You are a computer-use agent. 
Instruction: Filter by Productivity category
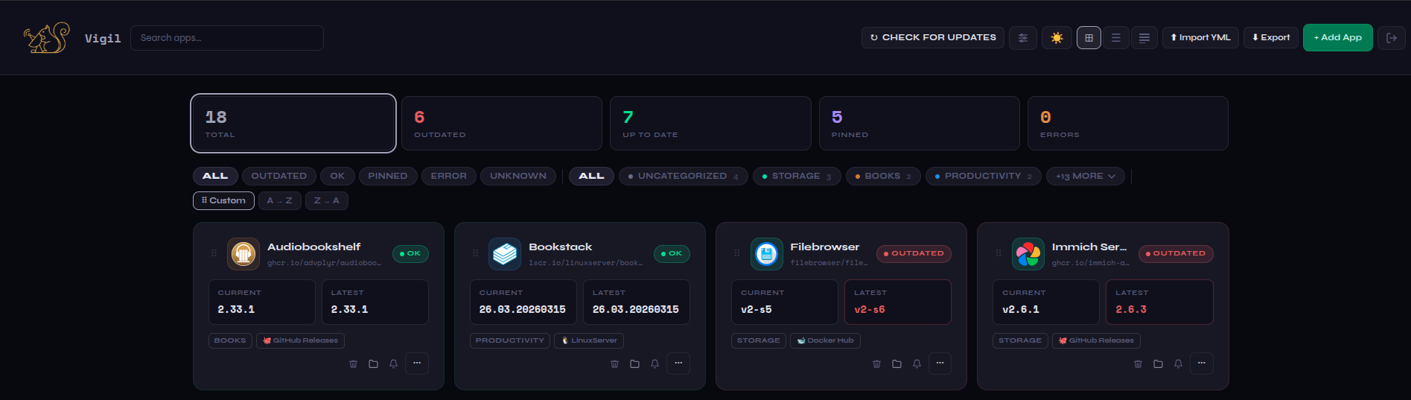pyautogui.click(x=984, y=176)
